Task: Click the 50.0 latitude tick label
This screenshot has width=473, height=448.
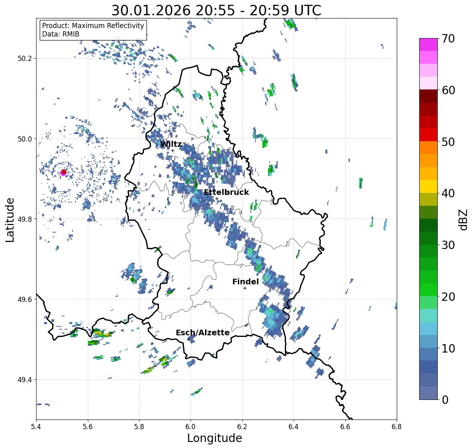Action: [x=25, y=139]
